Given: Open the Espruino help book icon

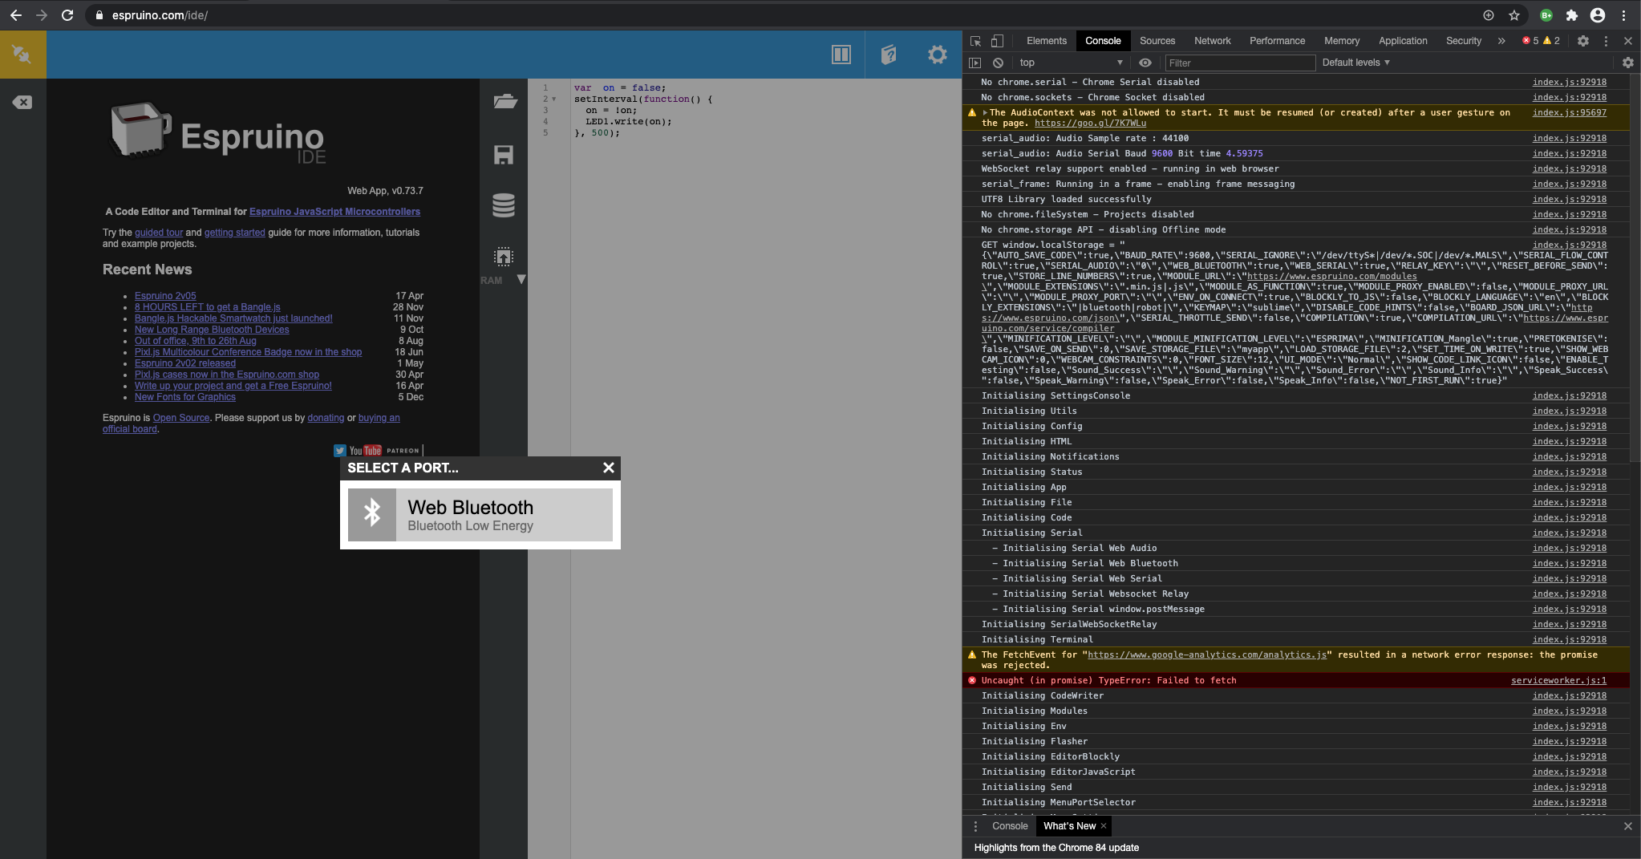Looking at the screenshot, I should click(x=889, y=55).
